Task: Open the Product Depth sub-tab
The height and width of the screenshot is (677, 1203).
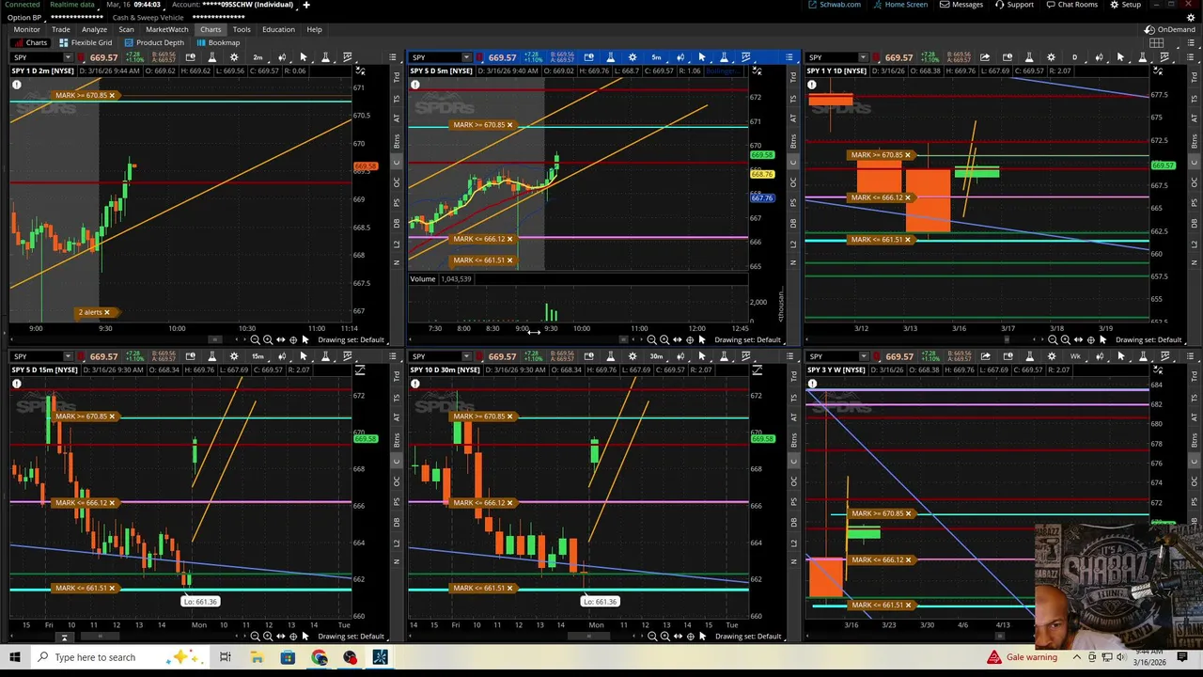Action: click(x=154, y=42)
